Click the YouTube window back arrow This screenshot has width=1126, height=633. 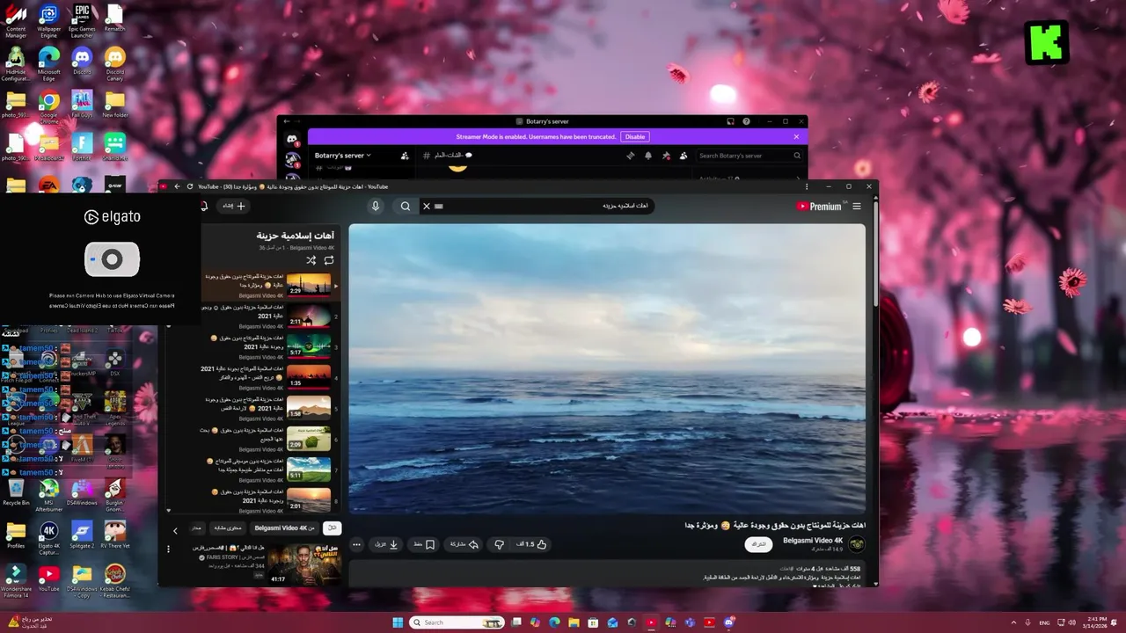(177, 186)
